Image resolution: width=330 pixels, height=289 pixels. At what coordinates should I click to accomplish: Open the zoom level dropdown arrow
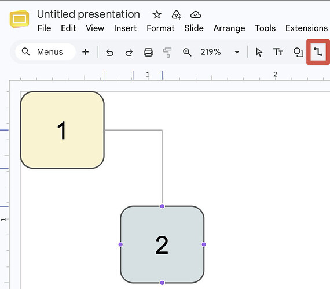(237, 52)
